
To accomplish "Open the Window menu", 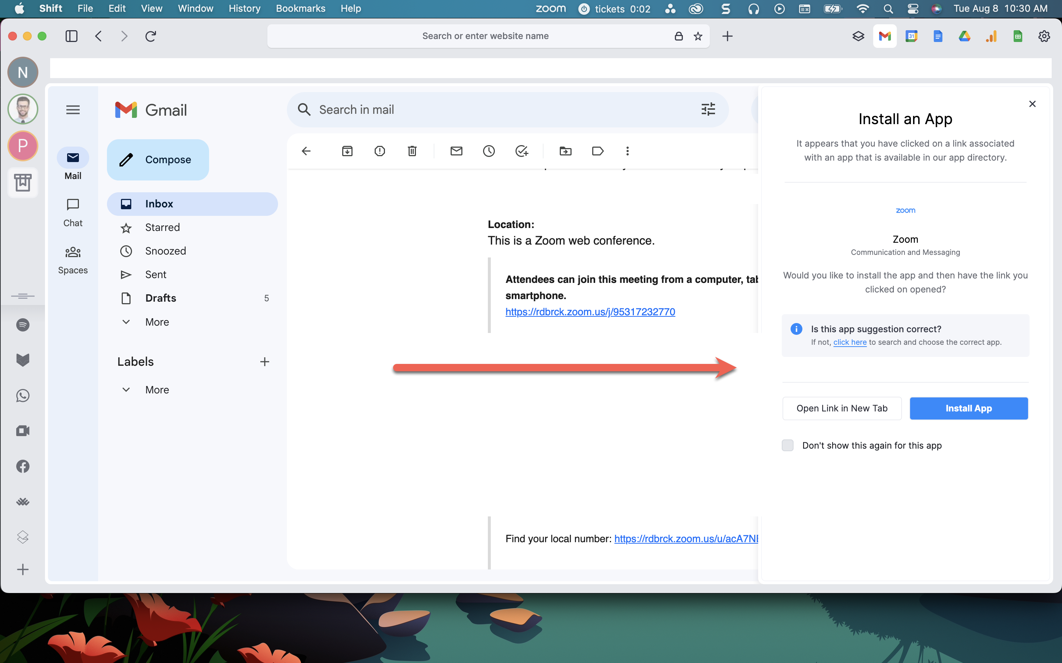I will pos(195,8).
